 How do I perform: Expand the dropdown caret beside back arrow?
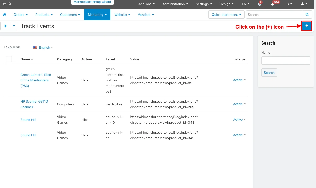(x=14, y=26)
